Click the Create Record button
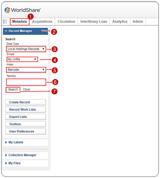This screenshot has height=178, width=160. [26, 102]
